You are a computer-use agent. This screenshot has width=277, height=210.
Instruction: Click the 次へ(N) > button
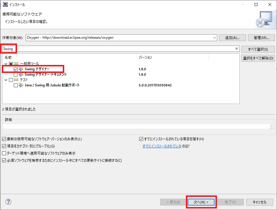coord(201,202)
